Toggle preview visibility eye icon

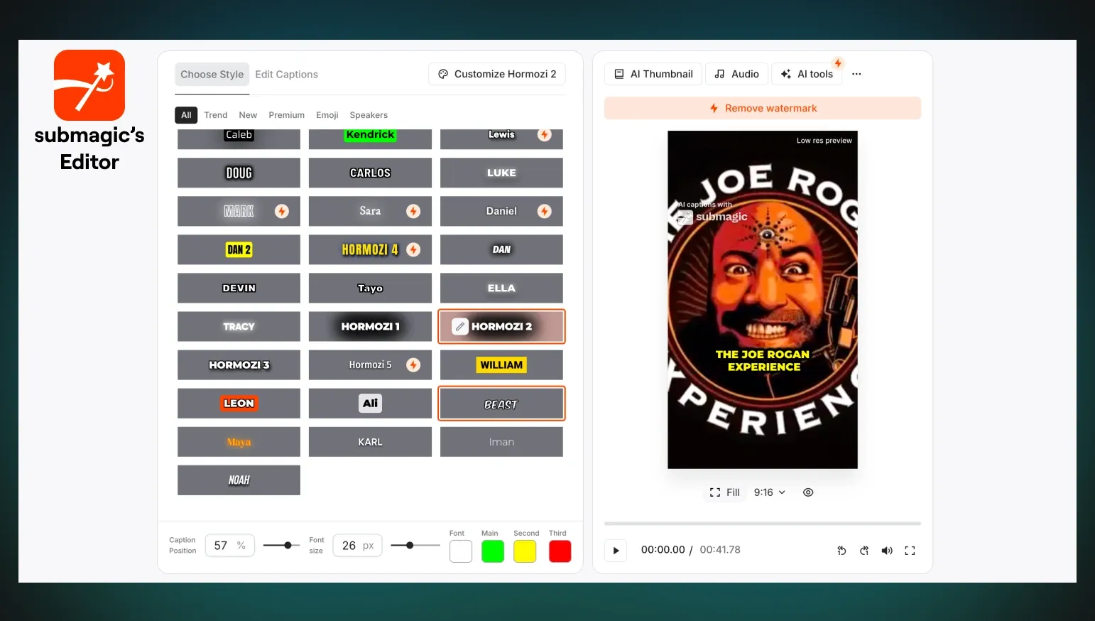(x=808, y=492)
